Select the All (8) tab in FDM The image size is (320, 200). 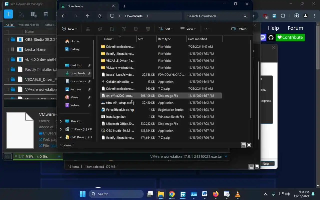[9, 25]
